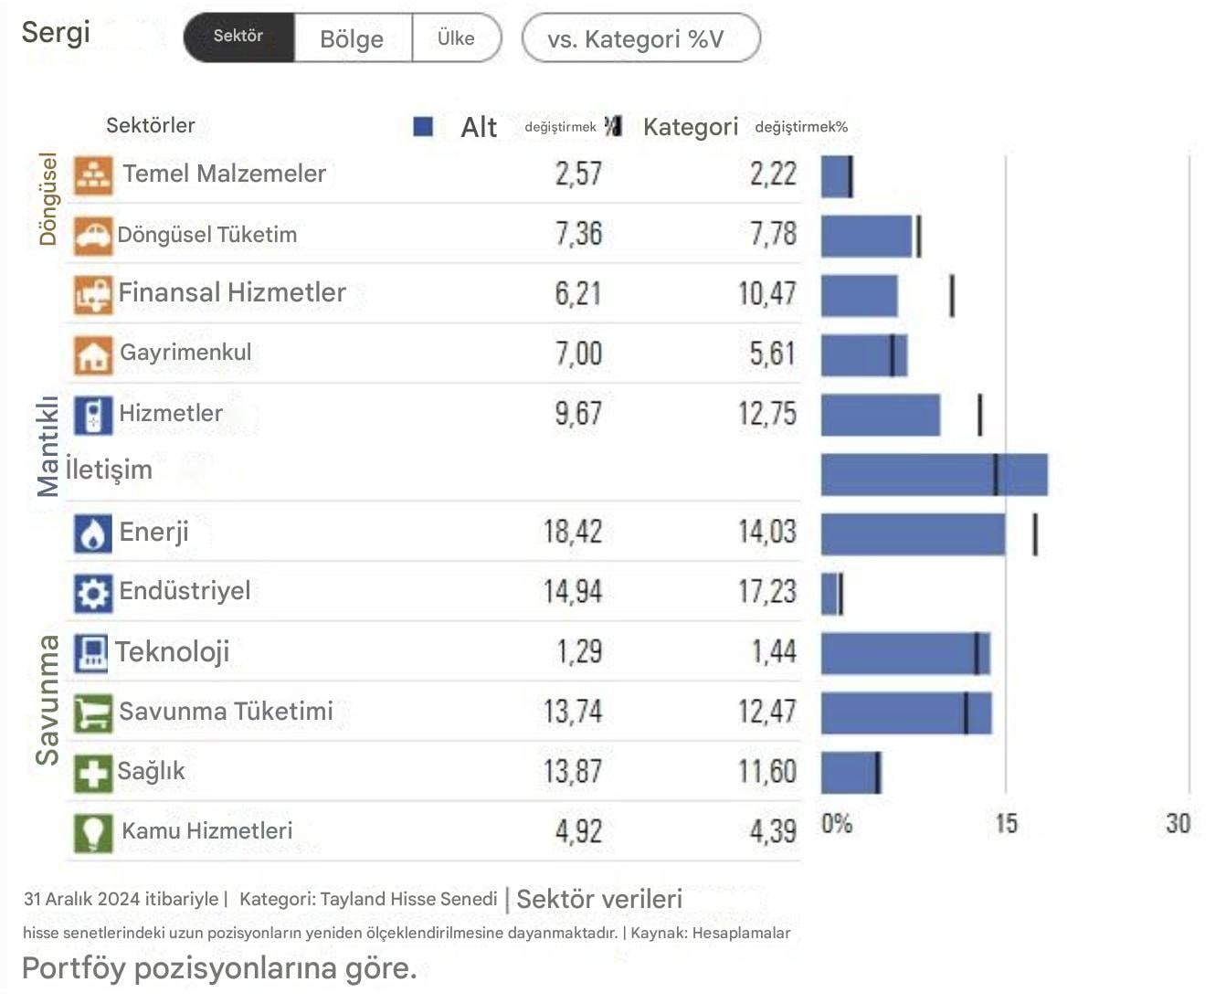Click the Temel Malzemeler bricks icon
This screenshot has height=1003, width=1226.
pyautogui.click(x=93, y=174)
